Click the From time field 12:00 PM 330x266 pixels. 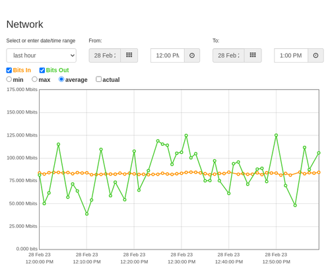[x=168, y=55]
